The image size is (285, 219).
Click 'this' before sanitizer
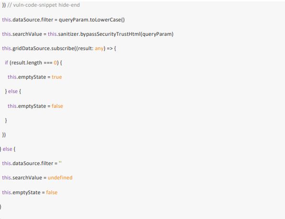(52, 34)
